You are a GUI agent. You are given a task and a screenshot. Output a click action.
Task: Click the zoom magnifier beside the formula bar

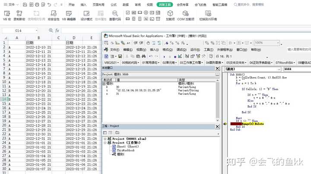tap(51, 30)
